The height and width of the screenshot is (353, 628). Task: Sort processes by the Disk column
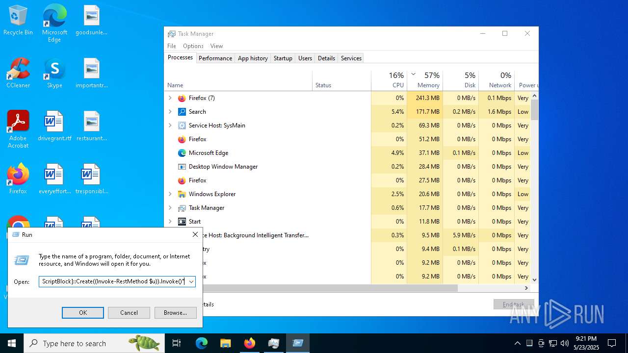pyautogui.click(x=461, y=80)
